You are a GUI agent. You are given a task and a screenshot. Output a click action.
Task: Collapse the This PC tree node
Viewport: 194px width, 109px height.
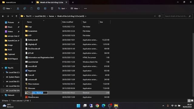click(x=2, y=68)
